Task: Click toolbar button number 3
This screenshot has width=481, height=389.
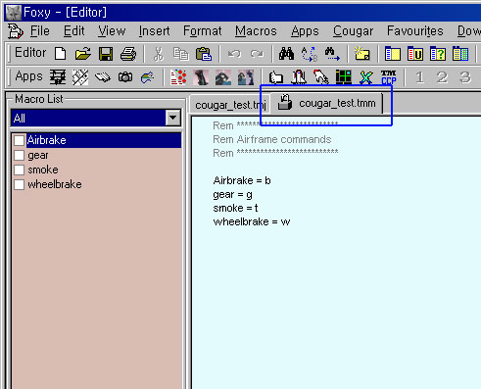Action: 465,77
